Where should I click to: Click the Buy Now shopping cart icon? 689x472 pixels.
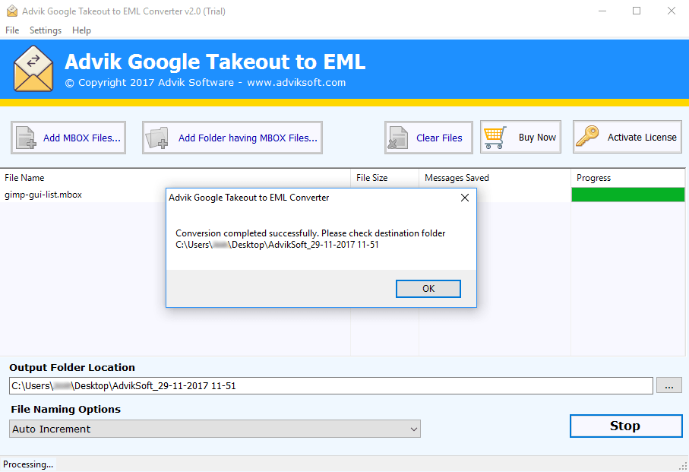[x=495, y=137]
